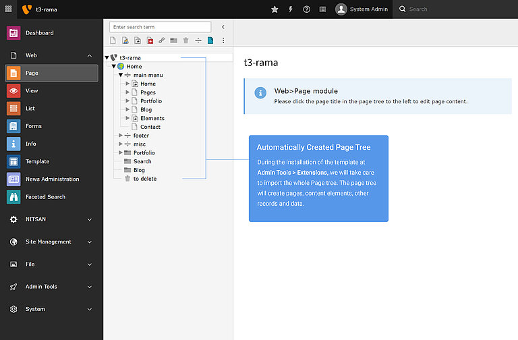Open the System Admin user menu
The height and width of the screenshot is (340, 518).
(x=362, y=9)
